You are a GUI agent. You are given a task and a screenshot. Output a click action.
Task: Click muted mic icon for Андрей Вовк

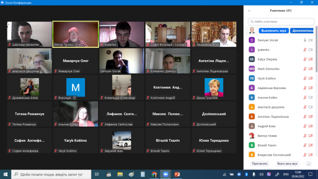pos(305,126)
